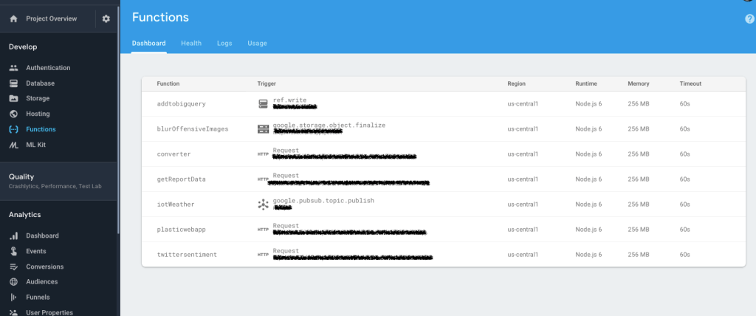756x316 pixels.
Task: Open Audiences in Analytics
Action: tap(42, 282)
